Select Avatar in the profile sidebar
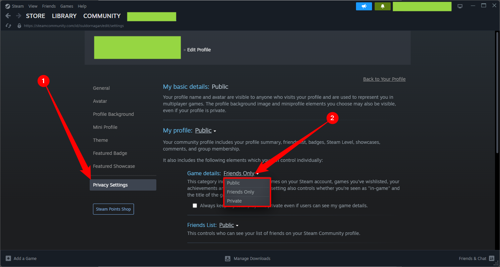This screenshot has width=500, height=267. [100, 101]
